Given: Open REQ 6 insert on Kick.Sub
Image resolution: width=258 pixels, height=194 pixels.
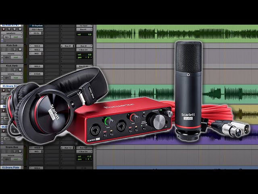Looking at the screenshot, I should point(36,46).
